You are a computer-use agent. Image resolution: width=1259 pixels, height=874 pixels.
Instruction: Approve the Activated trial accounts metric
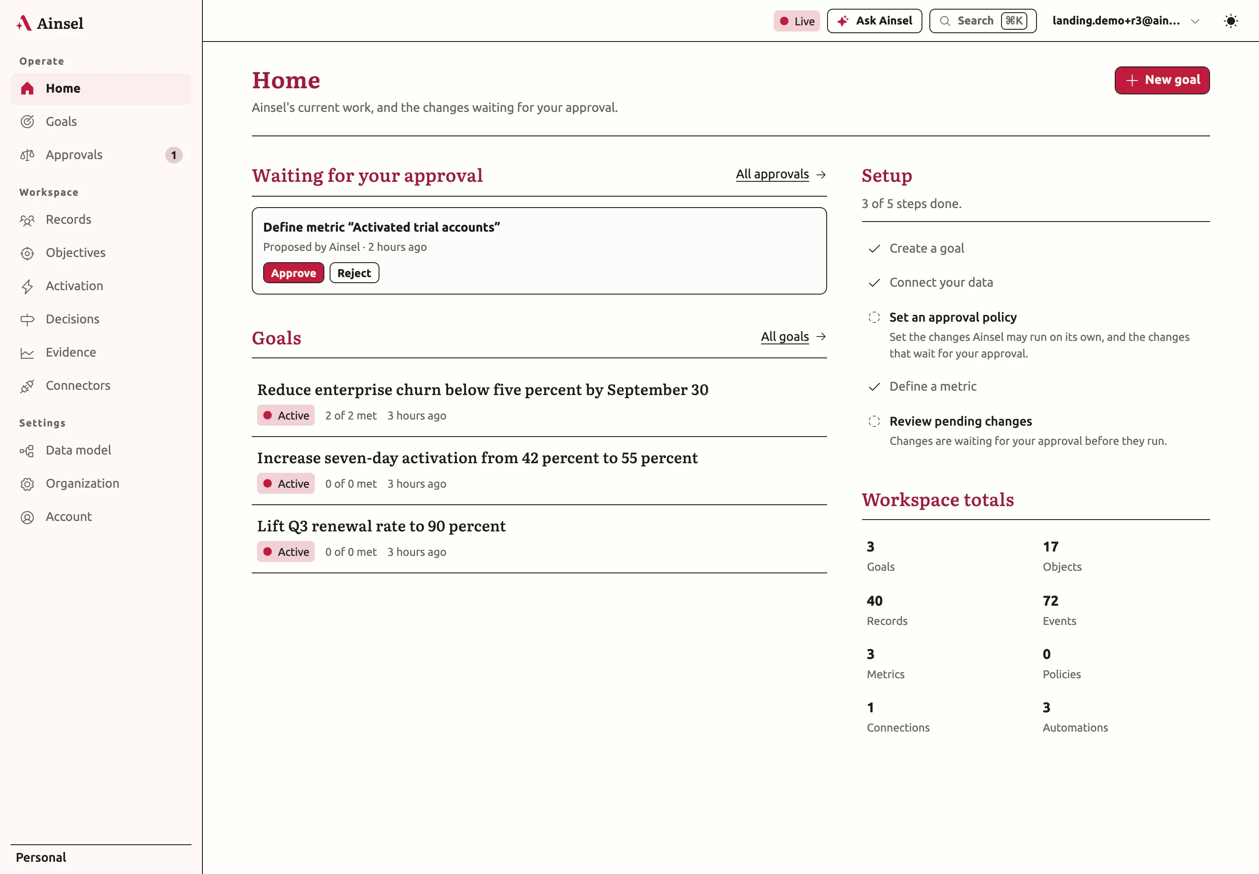pyautogui.click(x=294, y=273)
